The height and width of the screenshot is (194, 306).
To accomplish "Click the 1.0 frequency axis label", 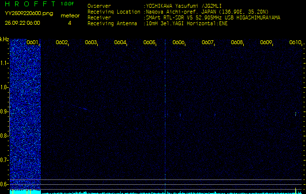I will pos(4,88).
